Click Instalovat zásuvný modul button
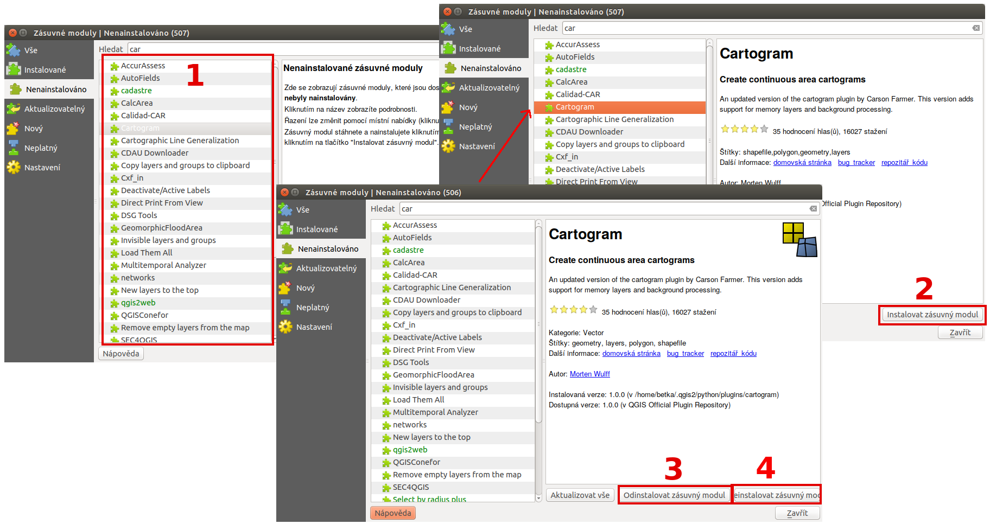 (932, 315)
